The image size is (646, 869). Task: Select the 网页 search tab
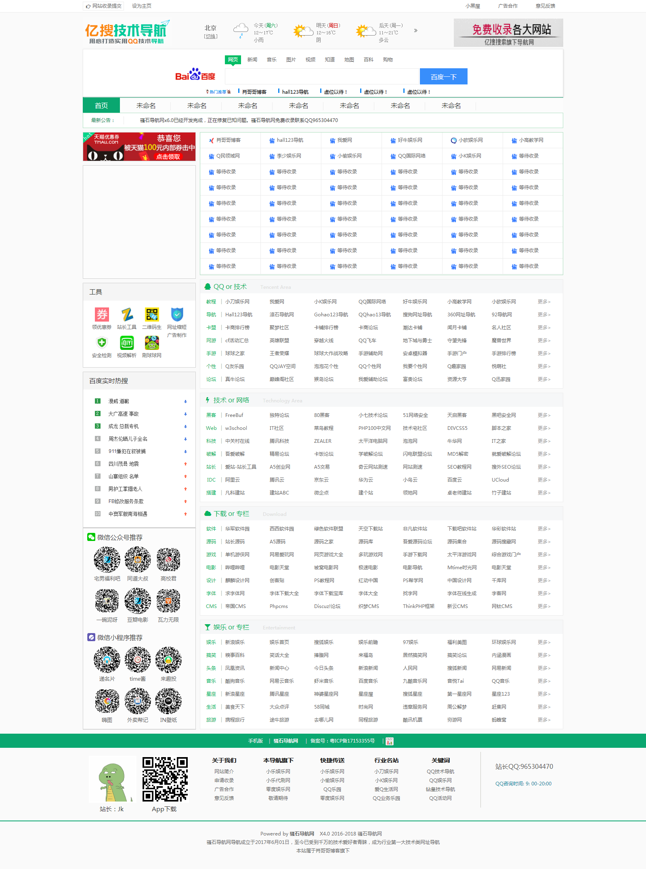click(x=233, y=60)
